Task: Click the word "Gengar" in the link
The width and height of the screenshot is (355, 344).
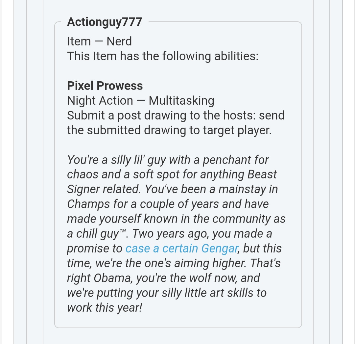Action: tap(219, 249)
